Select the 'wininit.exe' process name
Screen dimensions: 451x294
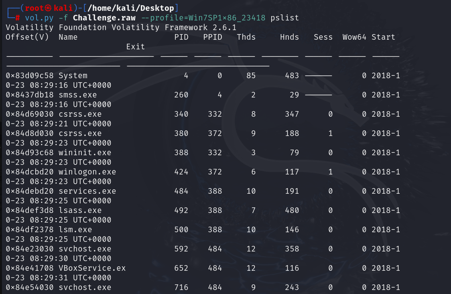point(85,152)
